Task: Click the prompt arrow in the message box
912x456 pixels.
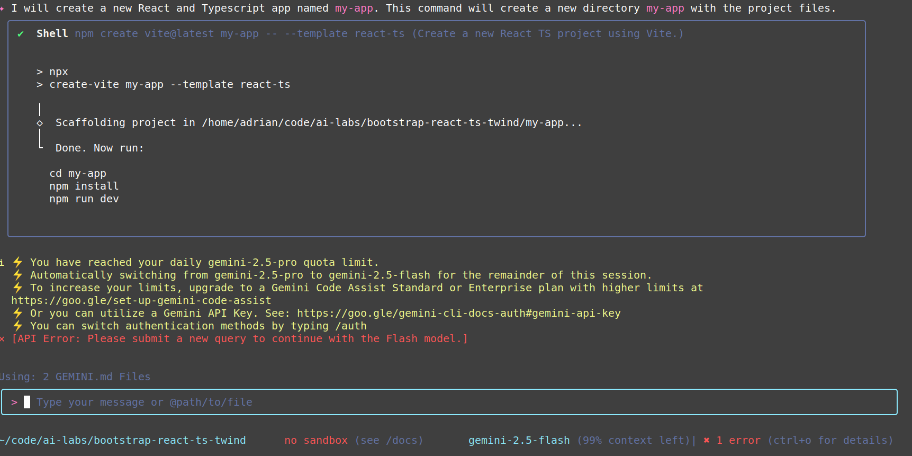Action: coord(14,403)
